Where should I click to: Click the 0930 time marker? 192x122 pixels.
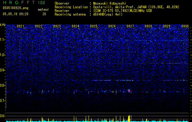pyautogui.click(x=185, y=26)
